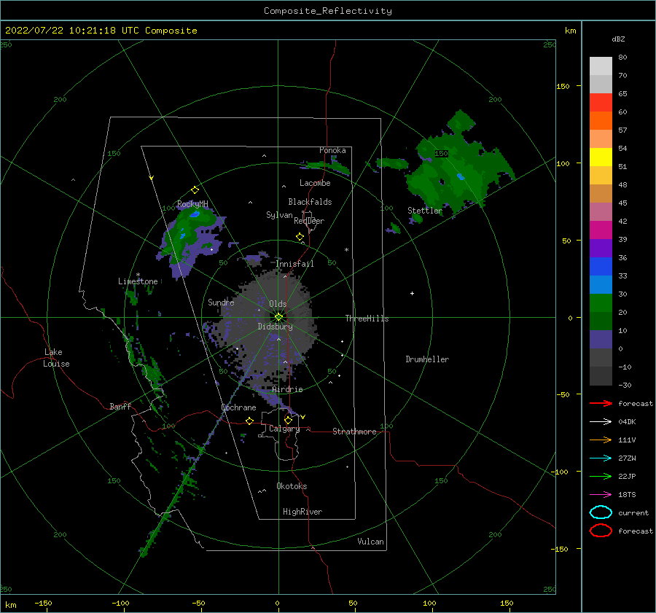Click the Okotoks town label
Image resolution: width=656 pixels, height=613 pixels.
tap(292, 486)
